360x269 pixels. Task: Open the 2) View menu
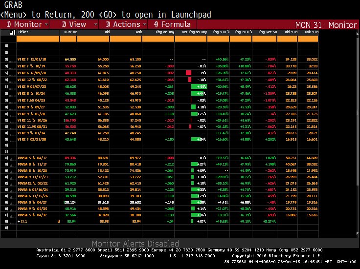click(x=74, y=24)
